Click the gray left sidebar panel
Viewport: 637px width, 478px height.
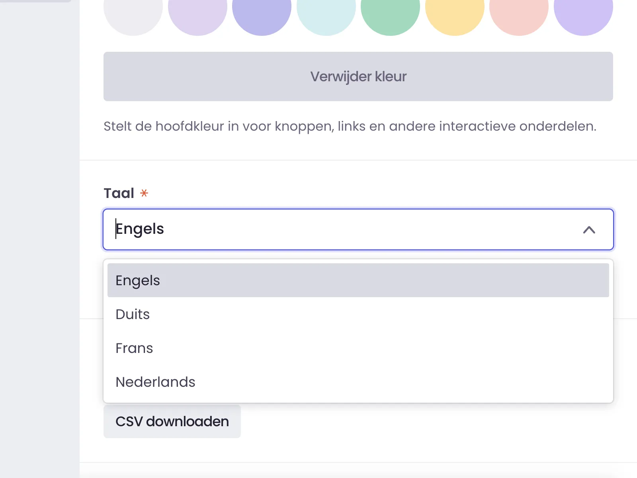40,239
